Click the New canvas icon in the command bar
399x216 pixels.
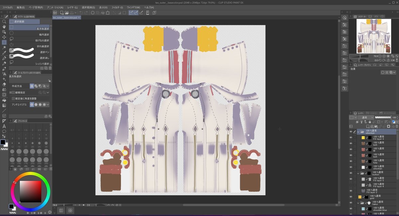click(62, 13)
